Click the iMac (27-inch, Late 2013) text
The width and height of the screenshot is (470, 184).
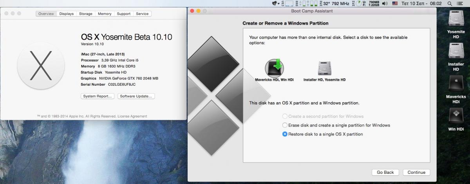103,54
